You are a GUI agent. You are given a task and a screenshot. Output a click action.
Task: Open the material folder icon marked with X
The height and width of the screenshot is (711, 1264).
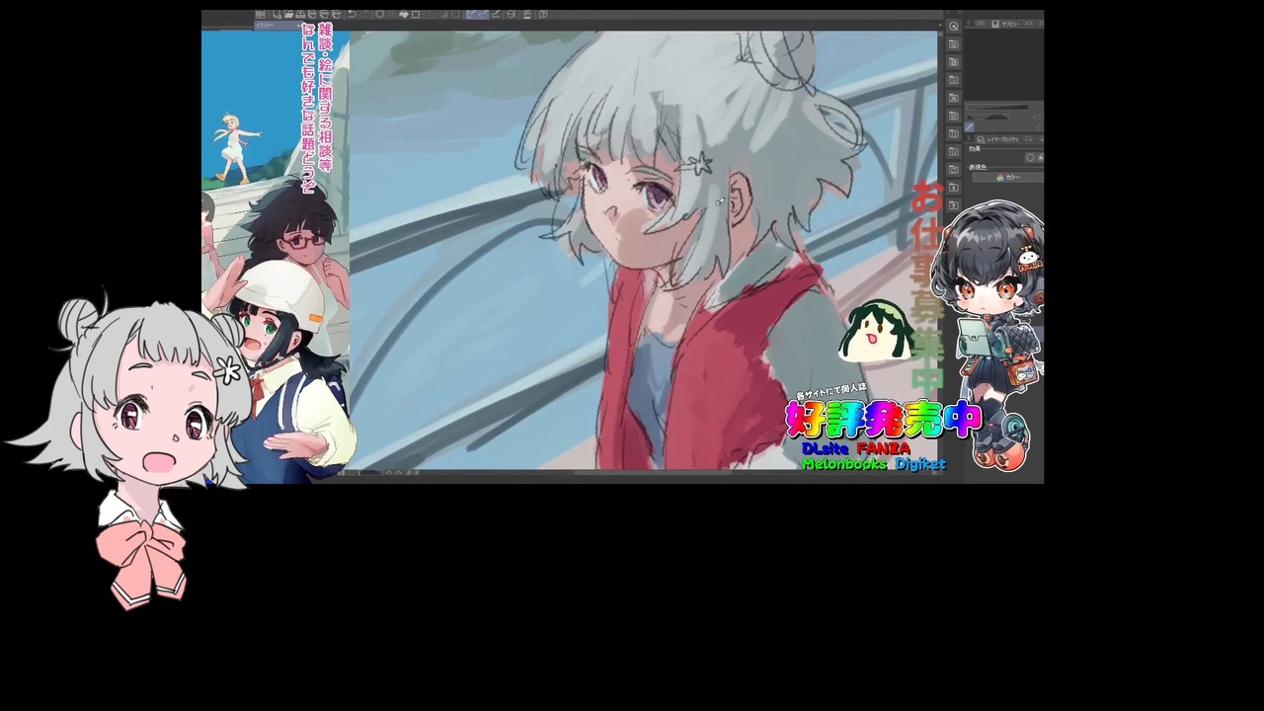click(x=953, y=98)
